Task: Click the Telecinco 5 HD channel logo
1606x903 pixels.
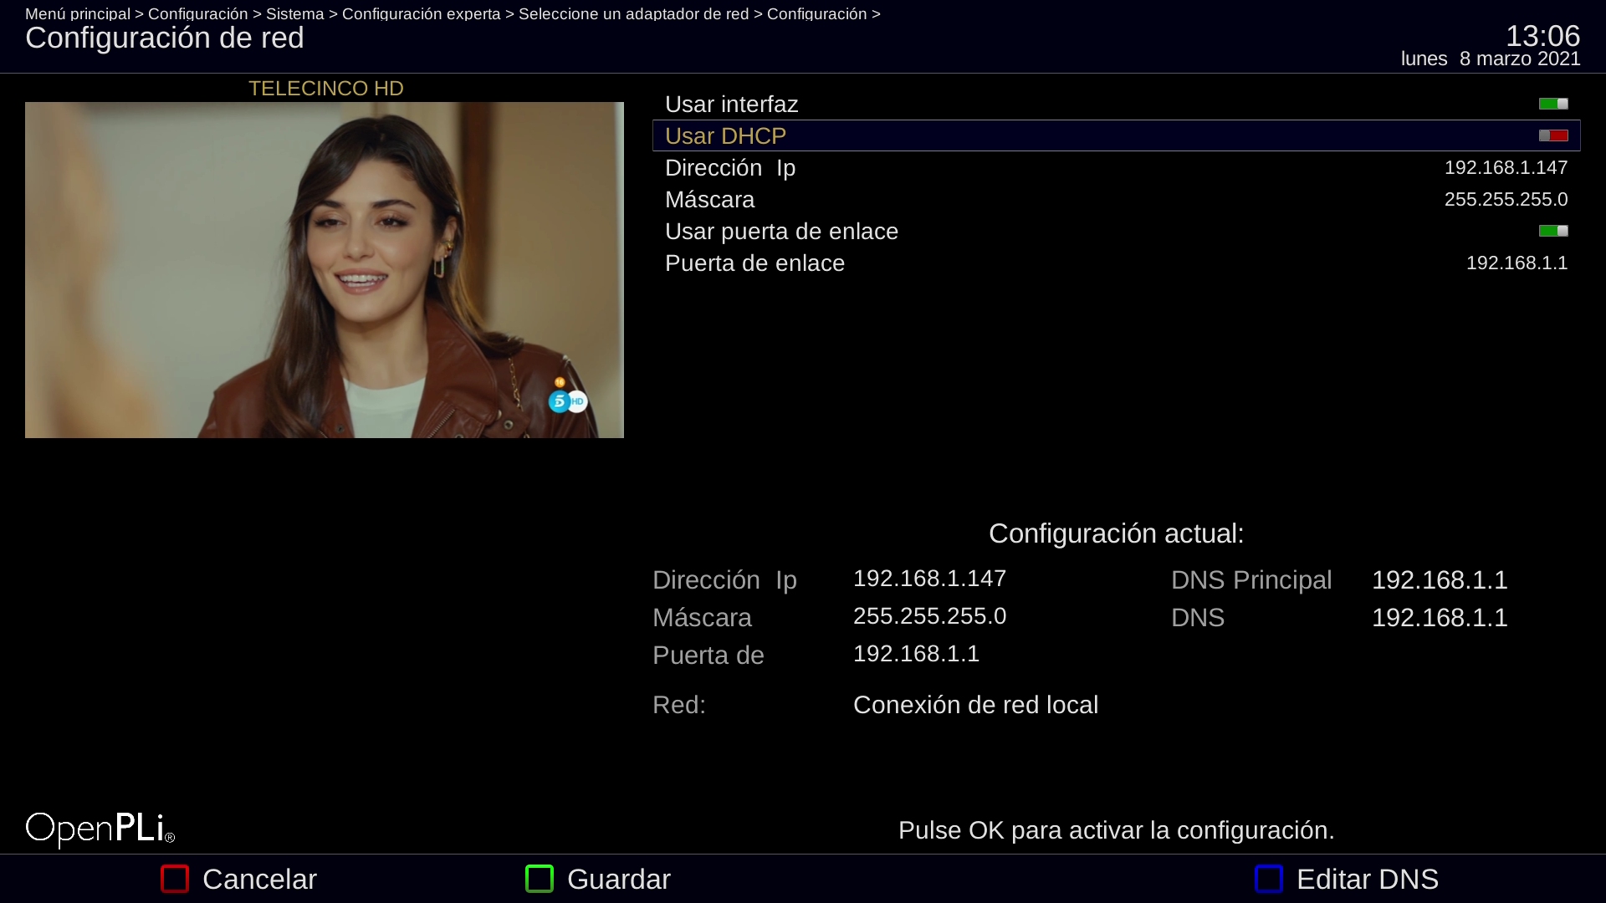Action: pos(568,400)
